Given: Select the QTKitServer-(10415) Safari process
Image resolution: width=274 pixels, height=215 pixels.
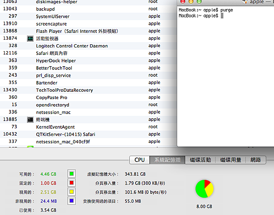Looking at the screenshot, I should coord(88,134).
